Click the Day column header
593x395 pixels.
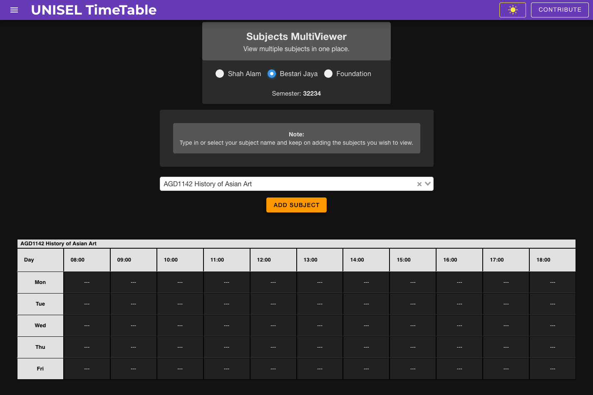click(x=40, y=260)
